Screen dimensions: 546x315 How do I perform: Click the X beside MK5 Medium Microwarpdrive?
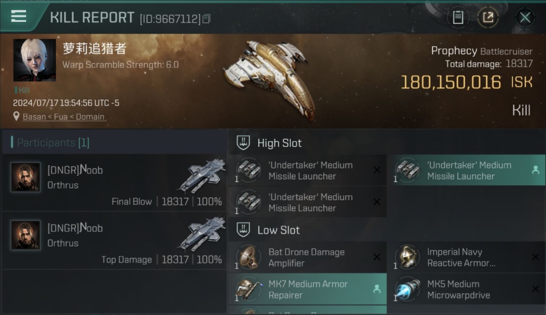pos(535,289)
